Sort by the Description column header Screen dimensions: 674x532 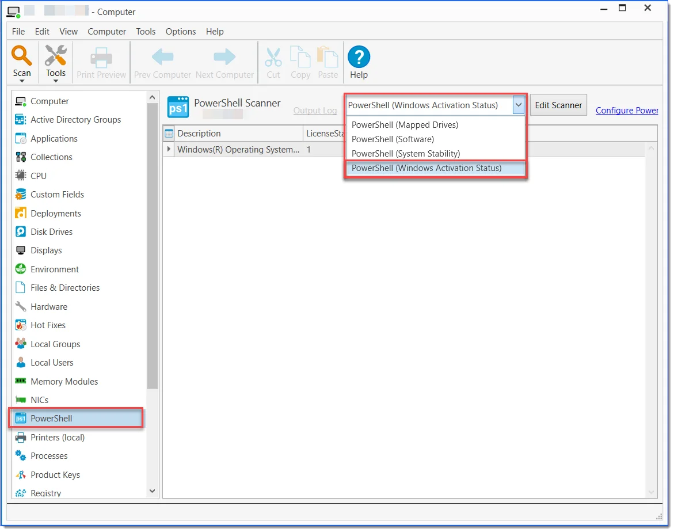click(238, 134)
